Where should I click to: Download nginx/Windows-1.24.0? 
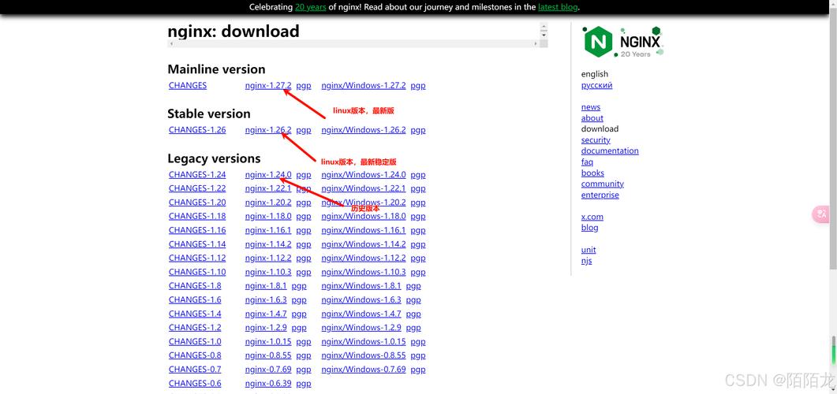click(x=364, y=174)
